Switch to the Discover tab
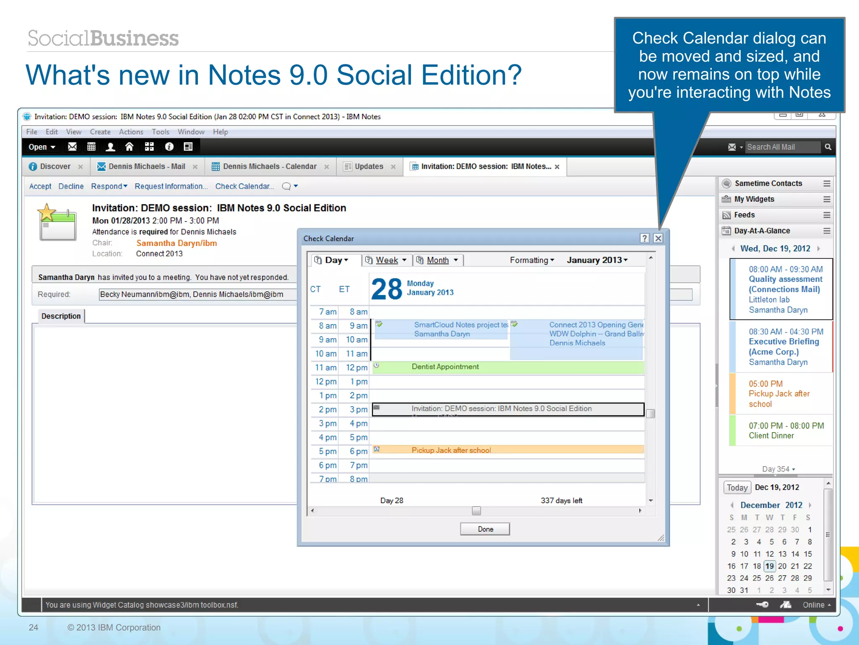The height and width of the screenshot is (645, 859). point(55,167)
